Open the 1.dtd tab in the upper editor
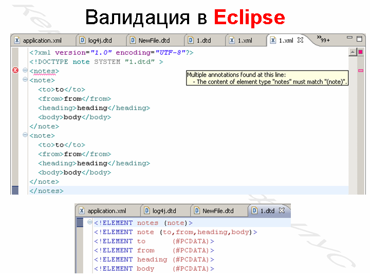The image size is (370, 278). (204, 41)
